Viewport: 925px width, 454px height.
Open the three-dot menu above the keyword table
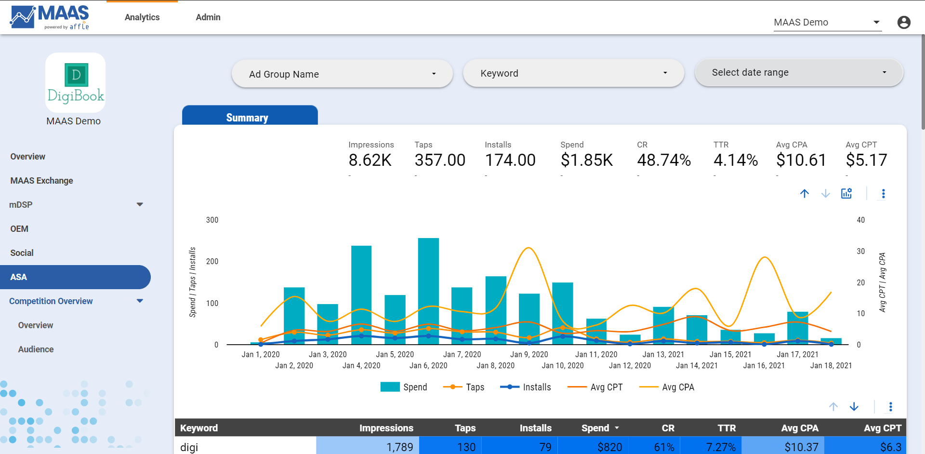coord(890,406)
